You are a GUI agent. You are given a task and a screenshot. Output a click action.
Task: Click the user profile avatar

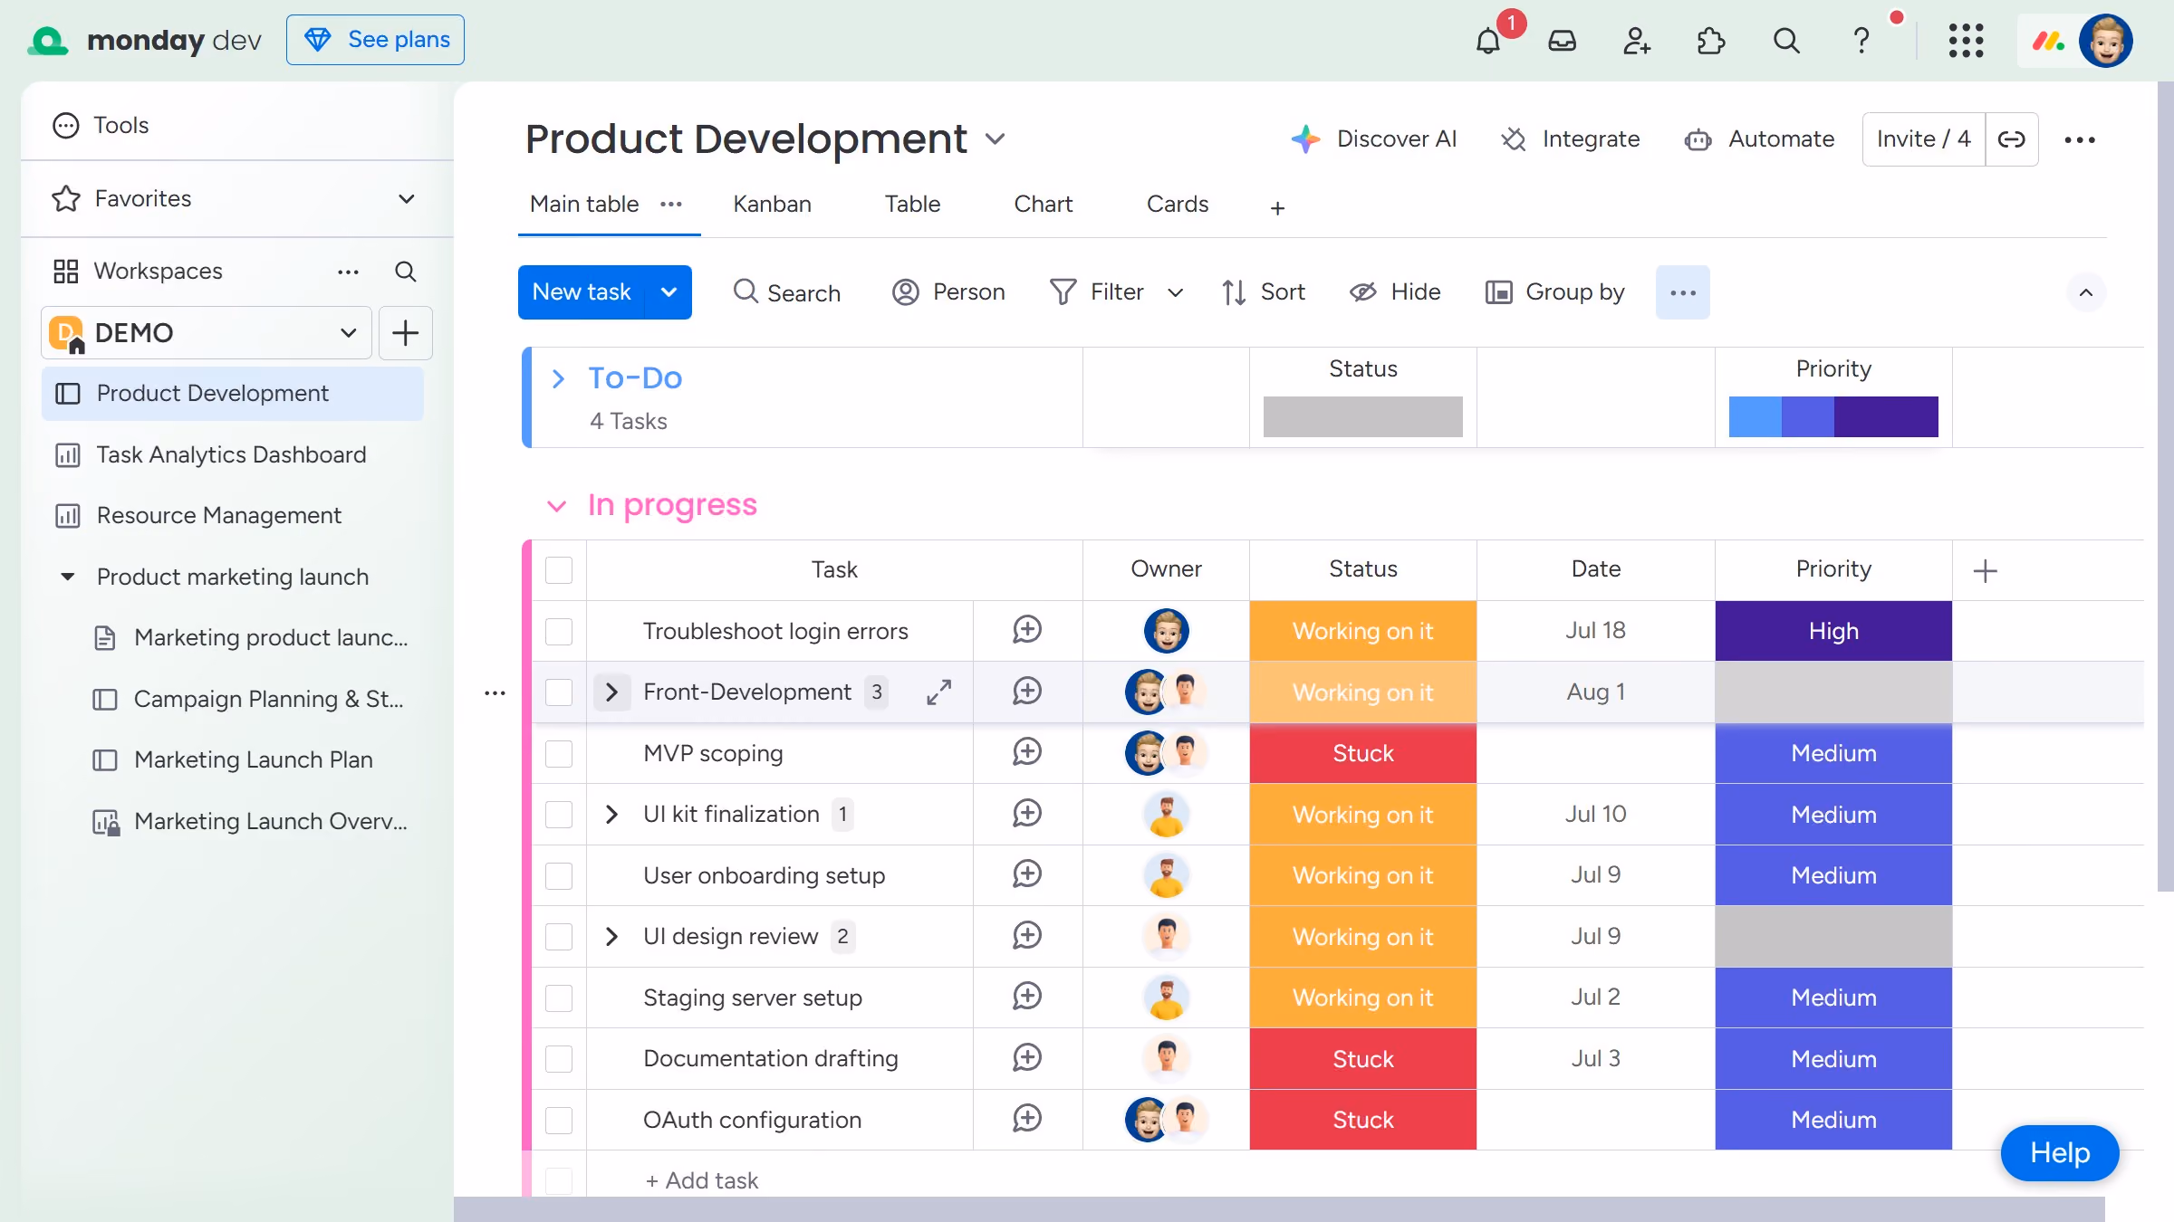[2106, 41]
